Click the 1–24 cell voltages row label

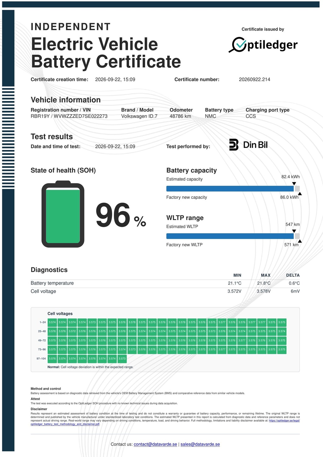43,322
